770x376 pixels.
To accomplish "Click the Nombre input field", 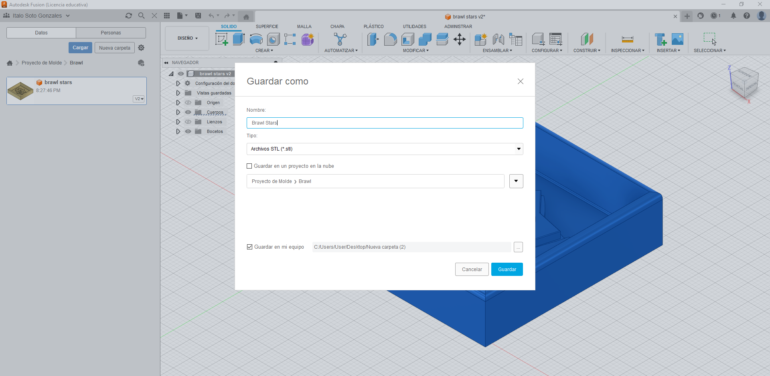I will click(x=385, y=123).
